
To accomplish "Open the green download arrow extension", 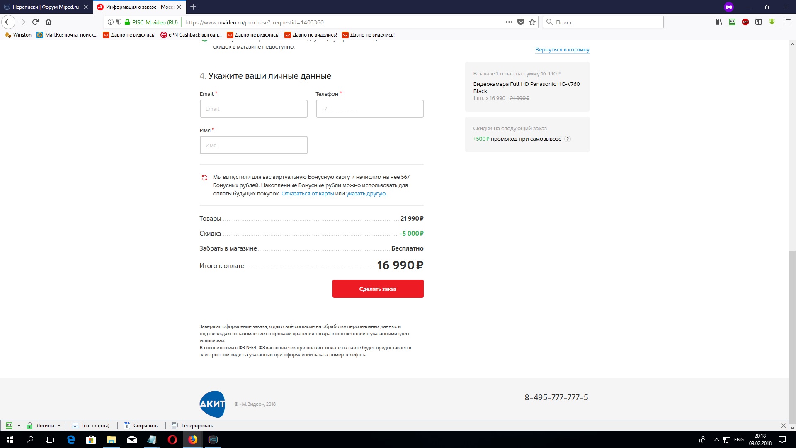I will coord(772,22).
